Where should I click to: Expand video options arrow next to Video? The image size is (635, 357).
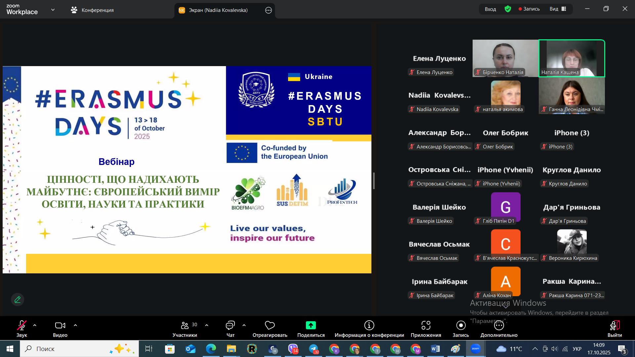click(75, 325)
